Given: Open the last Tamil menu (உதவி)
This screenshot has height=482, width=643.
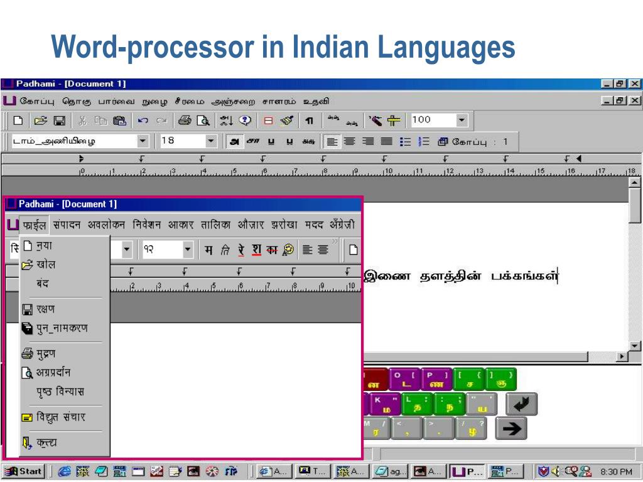Looking at the screenshot, I should [316, 102].
